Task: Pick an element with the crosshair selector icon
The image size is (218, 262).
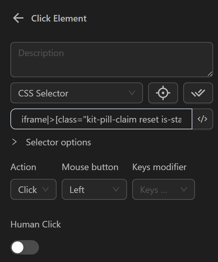Action: coord(163,93)
